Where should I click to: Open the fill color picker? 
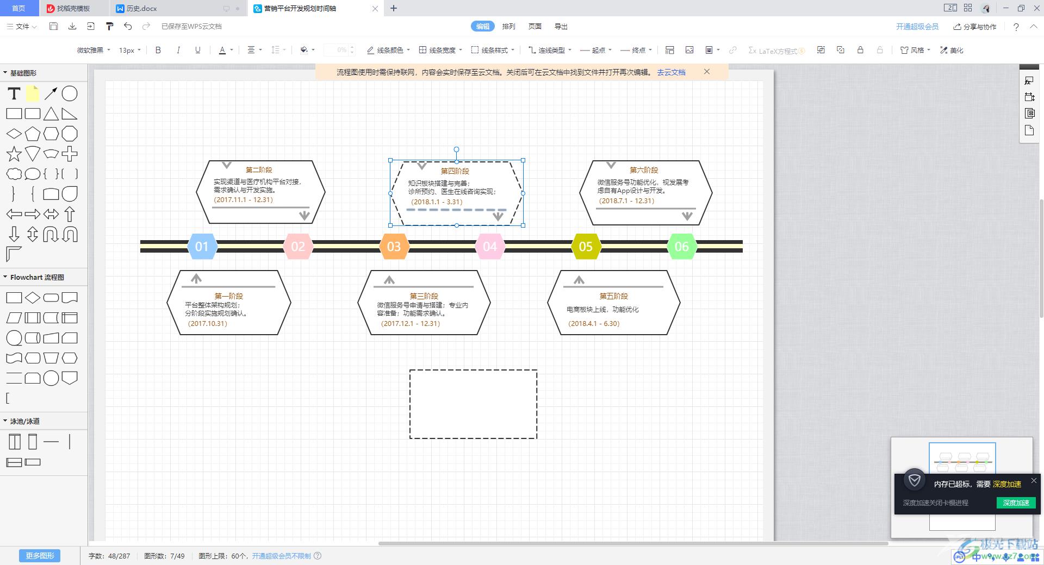point(307,50)
